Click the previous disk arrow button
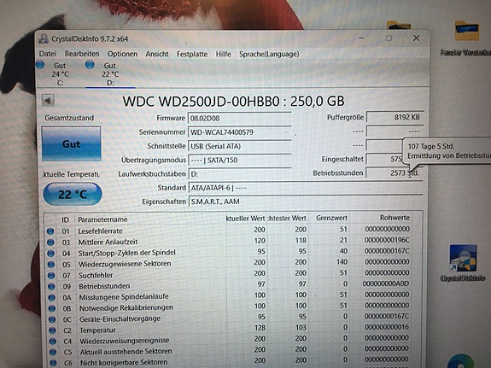 pos(48,101)
